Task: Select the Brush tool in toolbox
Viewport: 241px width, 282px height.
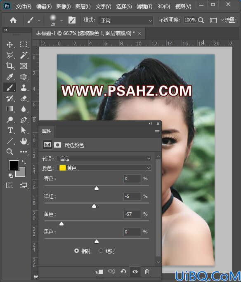Action: tap(10, 87)
